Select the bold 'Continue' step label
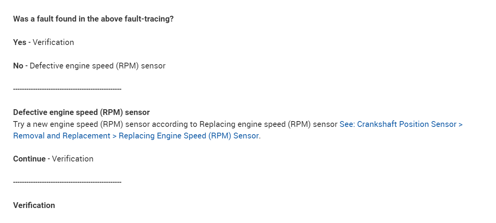 tap(29, 159)
